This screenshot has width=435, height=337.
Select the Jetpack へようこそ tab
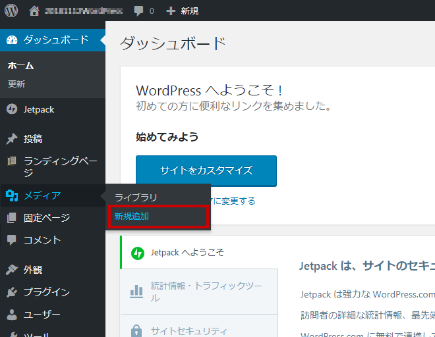pyautogui.click(x=199, y=253)
